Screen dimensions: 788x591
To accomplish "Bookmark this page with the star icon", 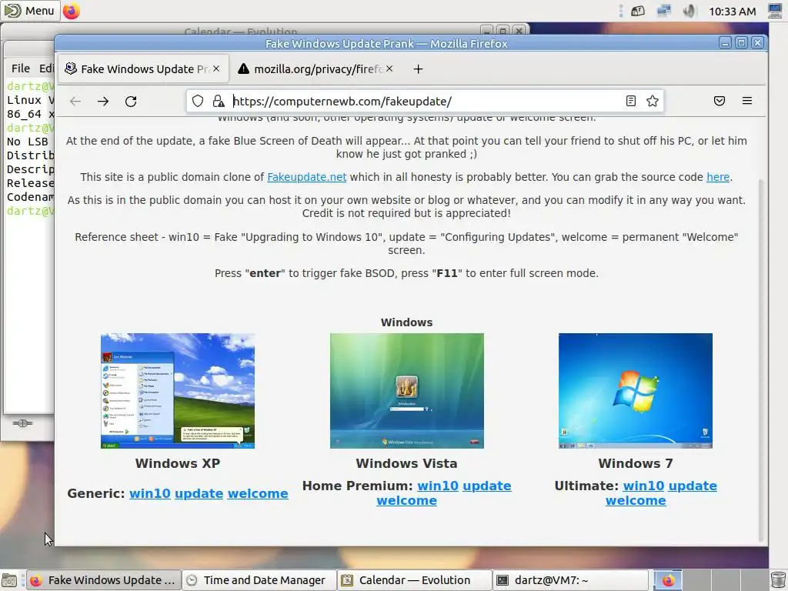I will coord(653,101).
